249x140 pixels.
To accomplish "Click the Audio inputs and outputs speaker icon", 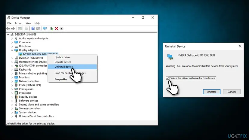I will [16, 38].
